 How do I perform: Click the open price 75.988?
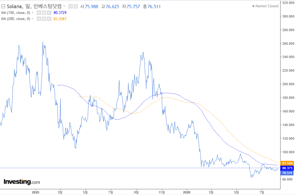coord(91,7)
